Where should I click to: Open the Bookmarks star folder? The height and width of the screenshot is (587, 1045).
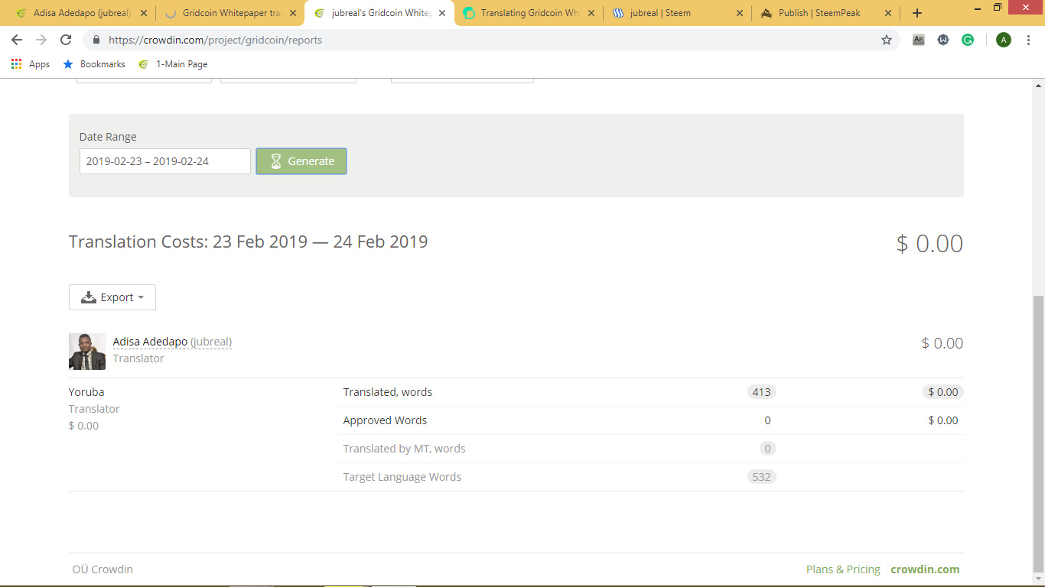click(x=94, y=64)
